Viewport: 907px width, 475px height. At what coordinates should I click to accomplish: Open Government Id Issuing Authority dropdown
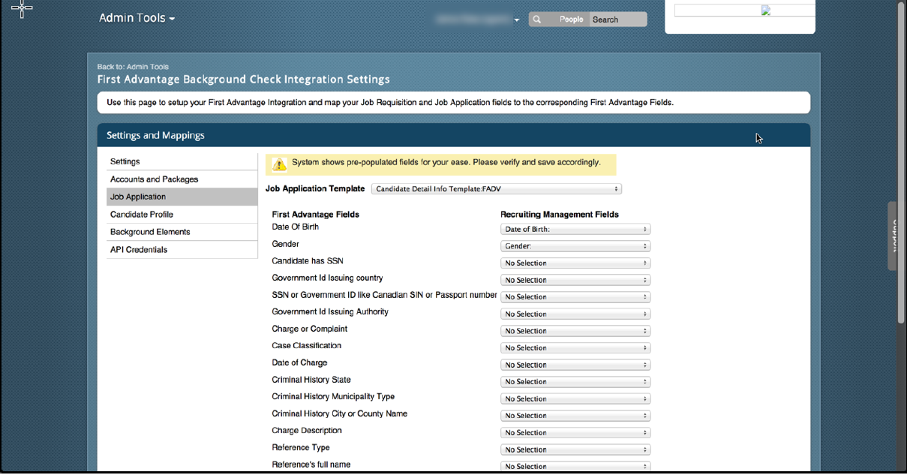coord(575,314)
